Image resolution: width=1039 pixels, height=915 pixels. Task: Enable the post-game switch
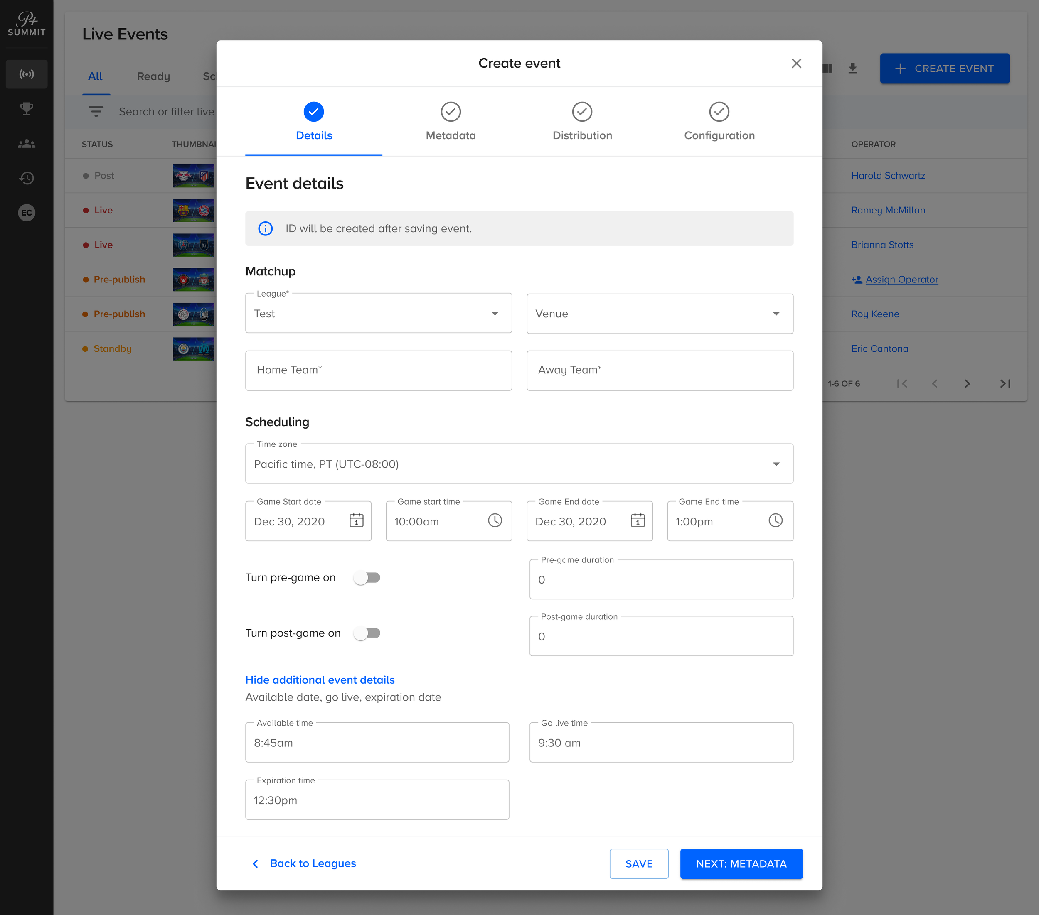[x=367, y=633]
